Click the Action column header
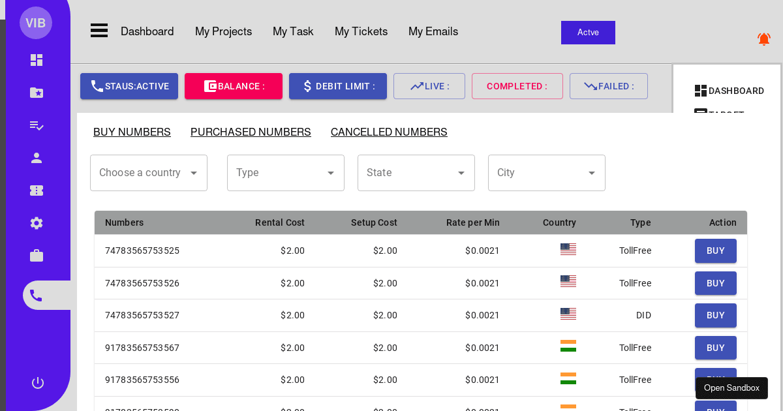This screenshot has width=783, height=411. (723, 222)
